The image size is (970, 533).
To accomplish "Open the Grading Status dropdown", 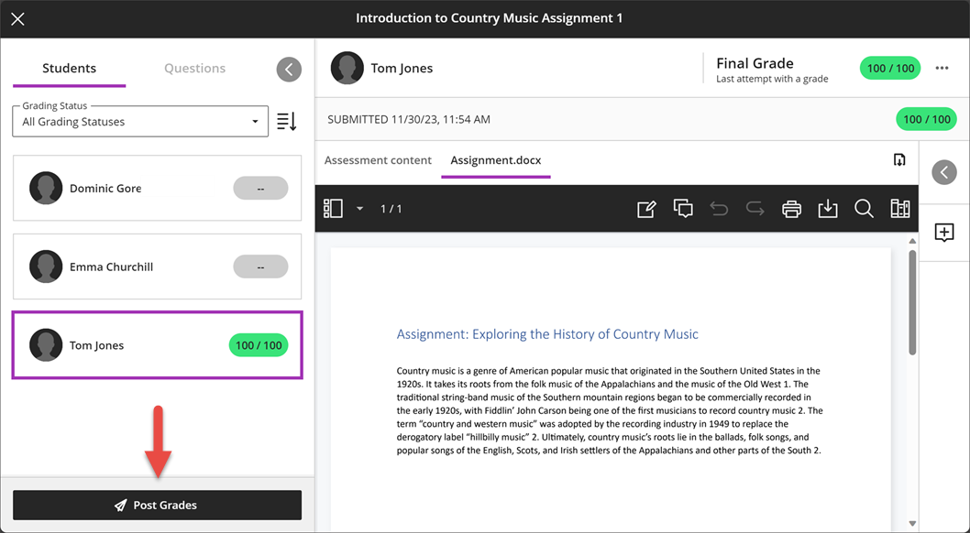I will pos(140,122).
